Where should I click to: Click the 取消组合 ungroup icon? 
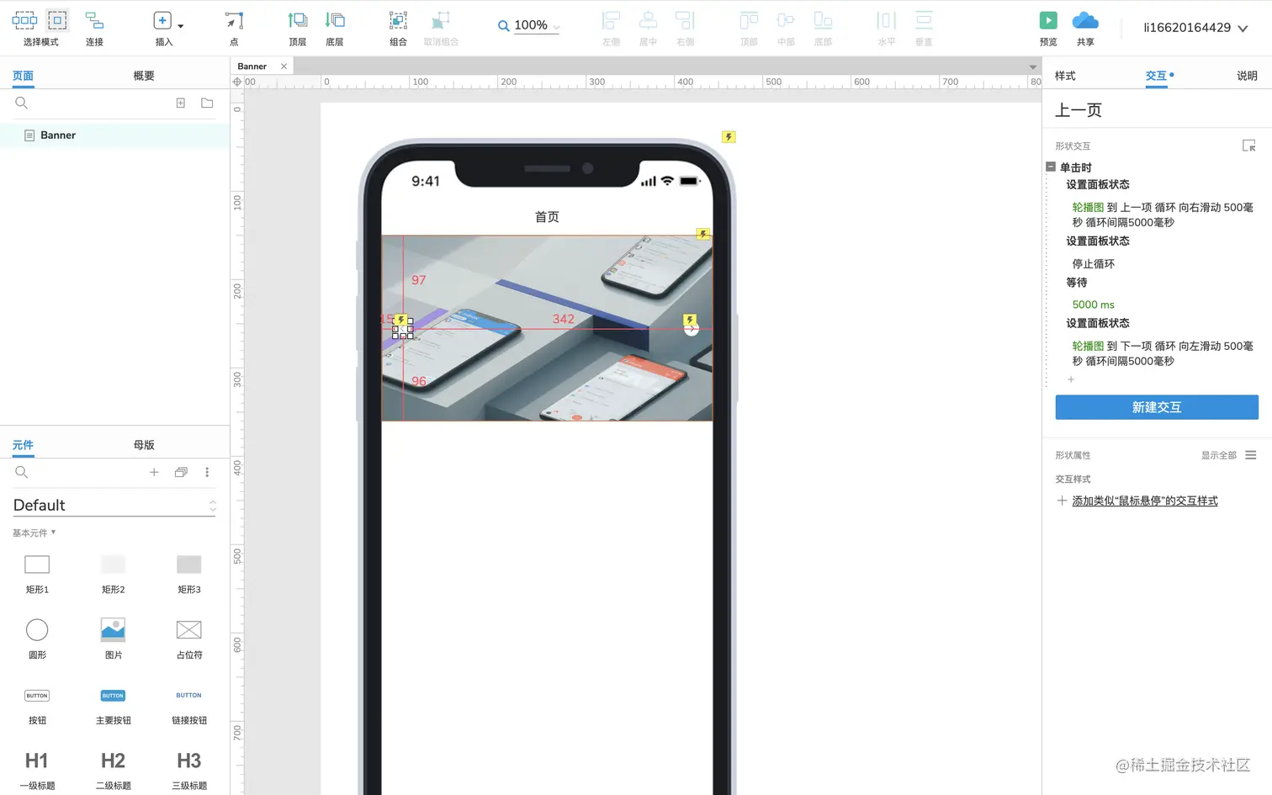(x=441, y=21)
